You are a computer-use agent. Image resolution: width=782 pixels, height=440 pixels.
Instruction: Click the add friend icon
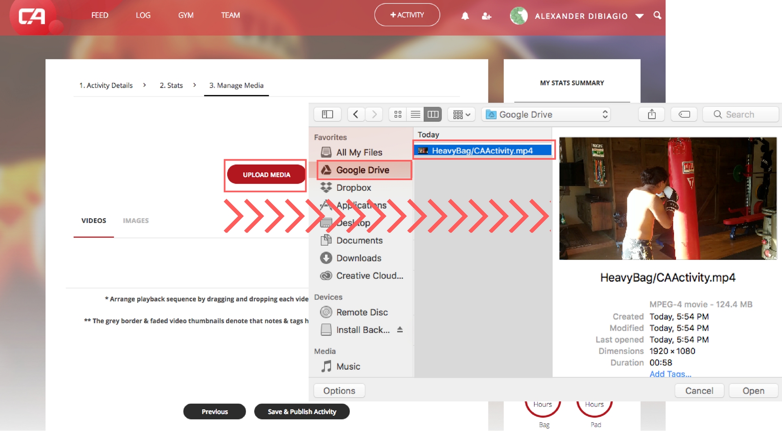coord(486,16)
